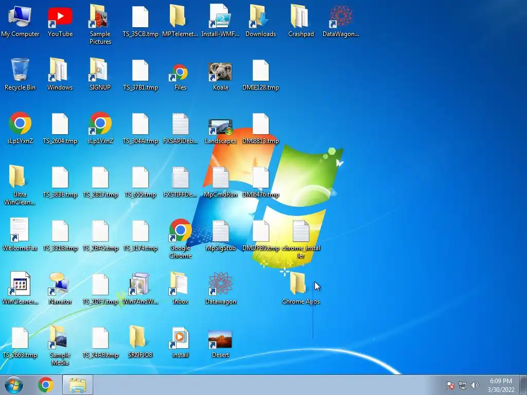This screenshot has height=395, width=527.
Task: Click the Show desktop button
Action: coord(523,385)
